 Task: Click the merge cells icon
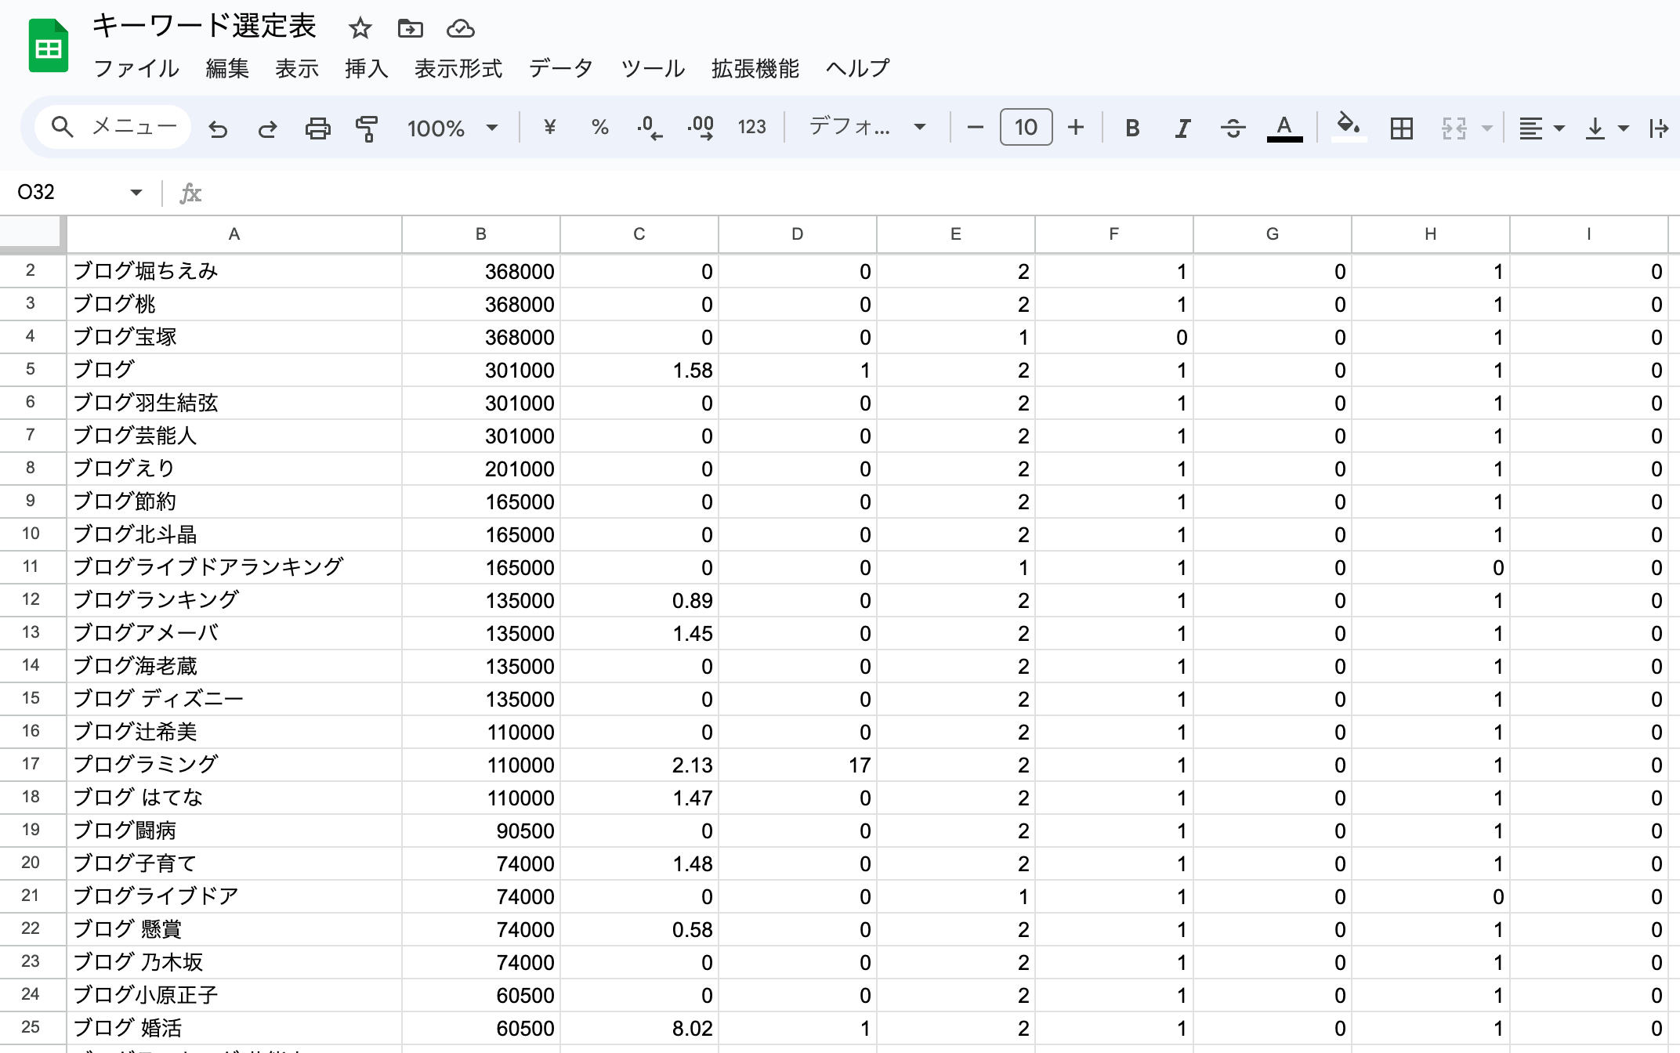click(1454, 128)
